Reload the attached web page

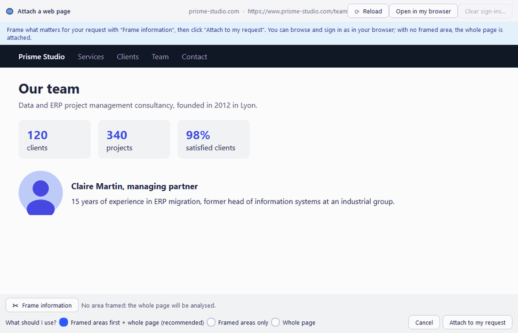tap(368, 11)
